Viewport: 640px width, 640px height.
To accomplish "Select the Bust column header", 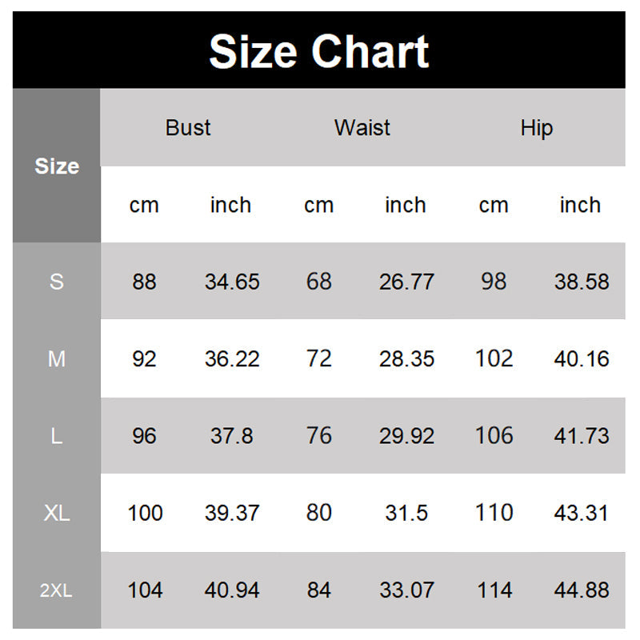I will (x=188, y=128).
